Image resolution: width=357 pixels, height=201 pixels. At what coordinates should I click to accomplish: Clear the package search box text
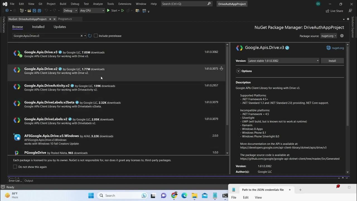click(81, 36)
